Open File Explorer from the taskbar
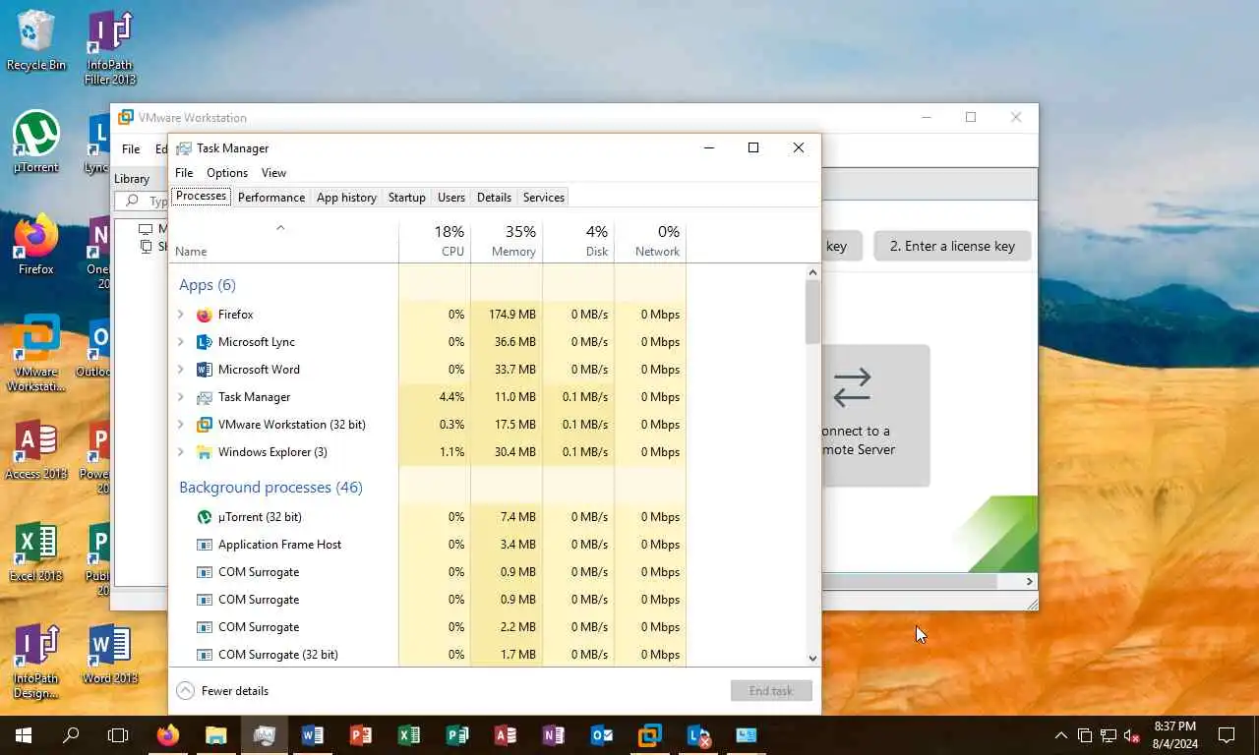 [216, 735]
